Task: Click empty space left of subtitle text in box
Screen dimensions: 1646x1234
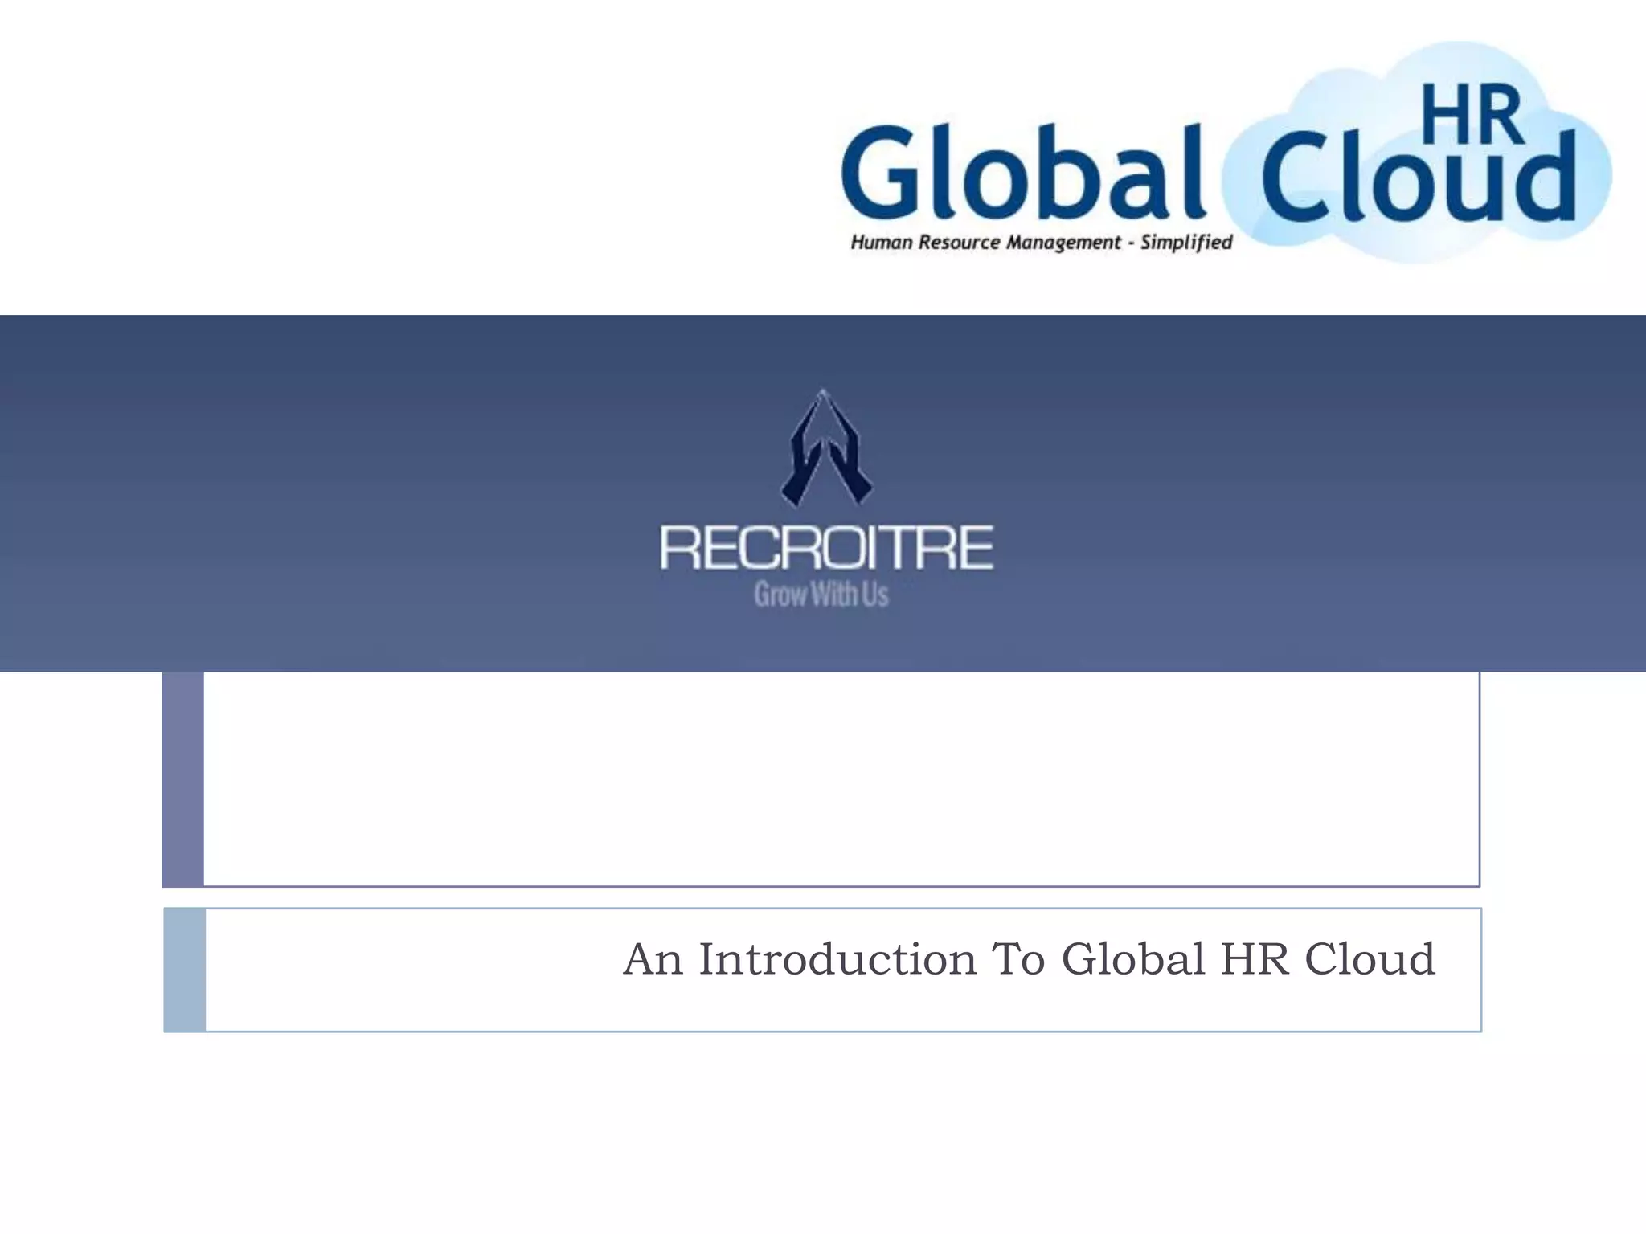Action: (x=402, y=970)
